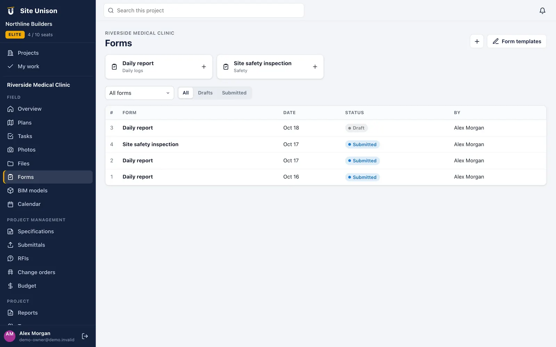The width and height of the screenshot is (556, 347).
Task: Click the Oct 16 date cell
Action: point(291,177)
